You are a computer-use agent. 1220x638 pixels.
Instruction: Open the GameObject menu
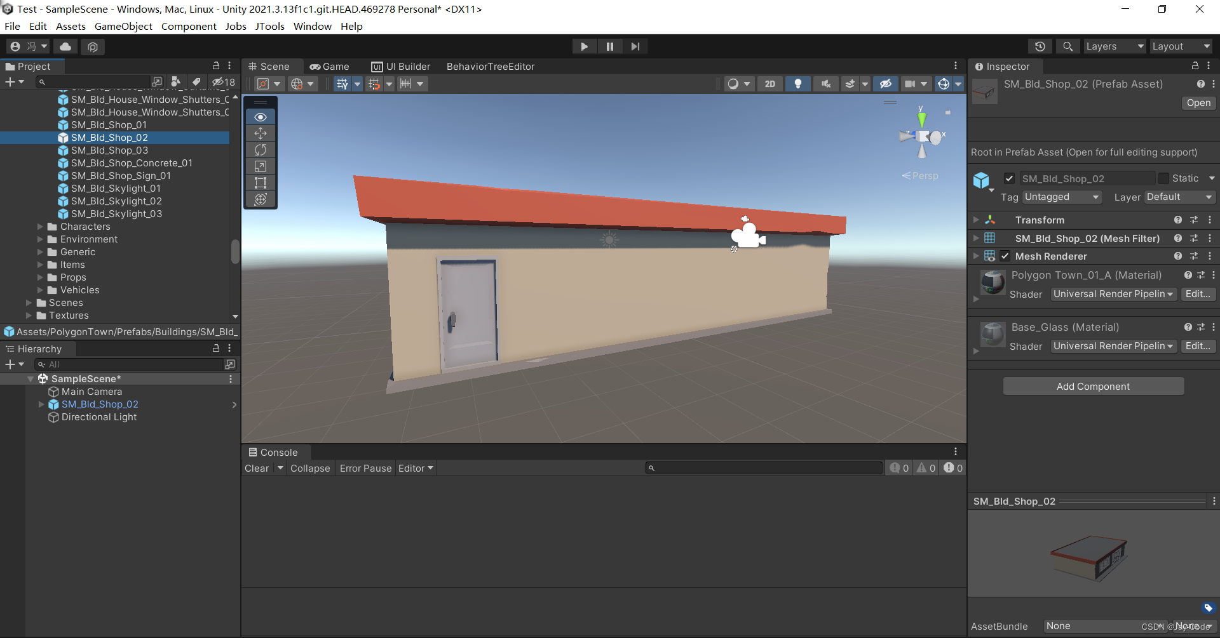(123, 27)
